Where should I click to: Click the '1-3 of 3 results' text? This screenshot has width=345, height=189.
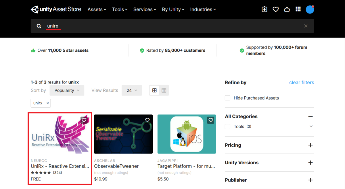pos(55,82)
